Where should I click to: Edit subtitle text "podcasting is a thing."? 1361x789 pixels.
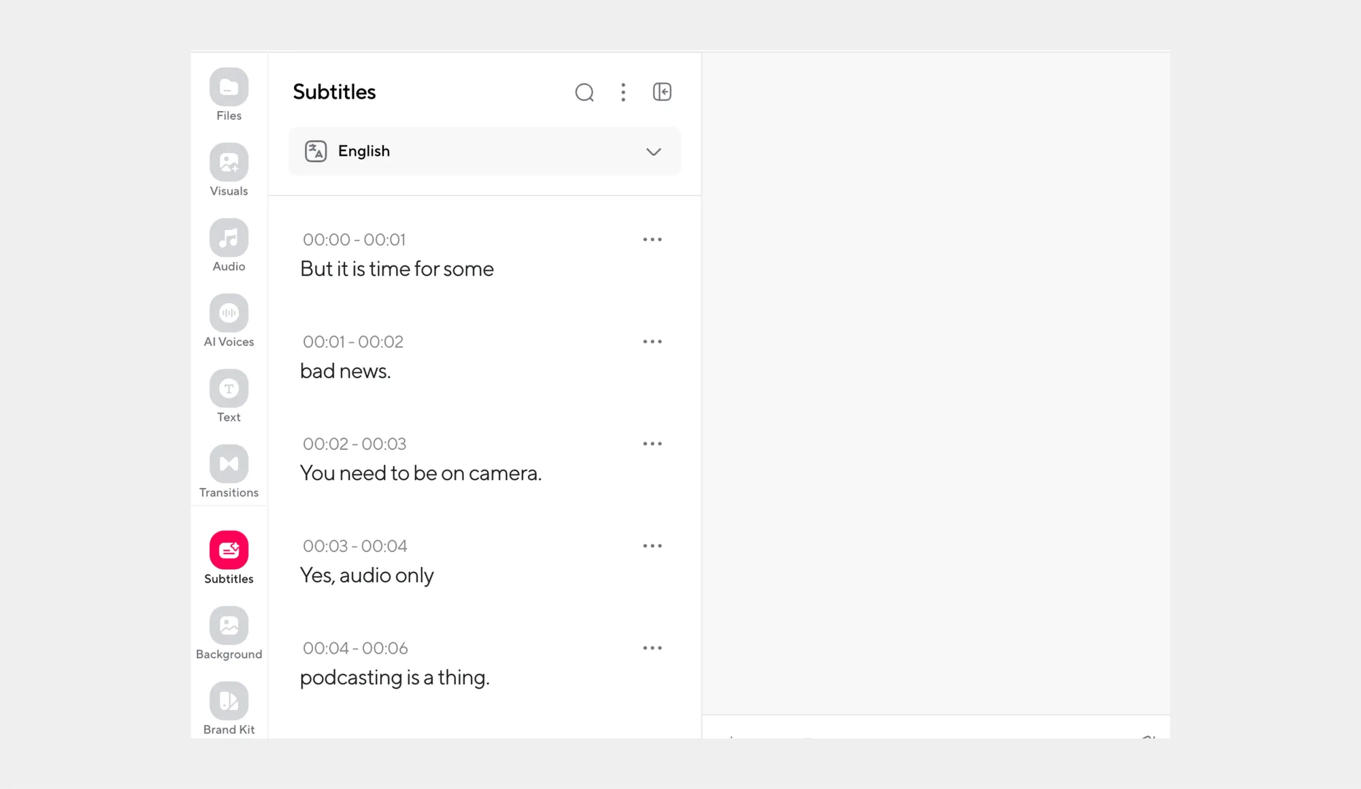pyautogui.click(x=395, y=677)
